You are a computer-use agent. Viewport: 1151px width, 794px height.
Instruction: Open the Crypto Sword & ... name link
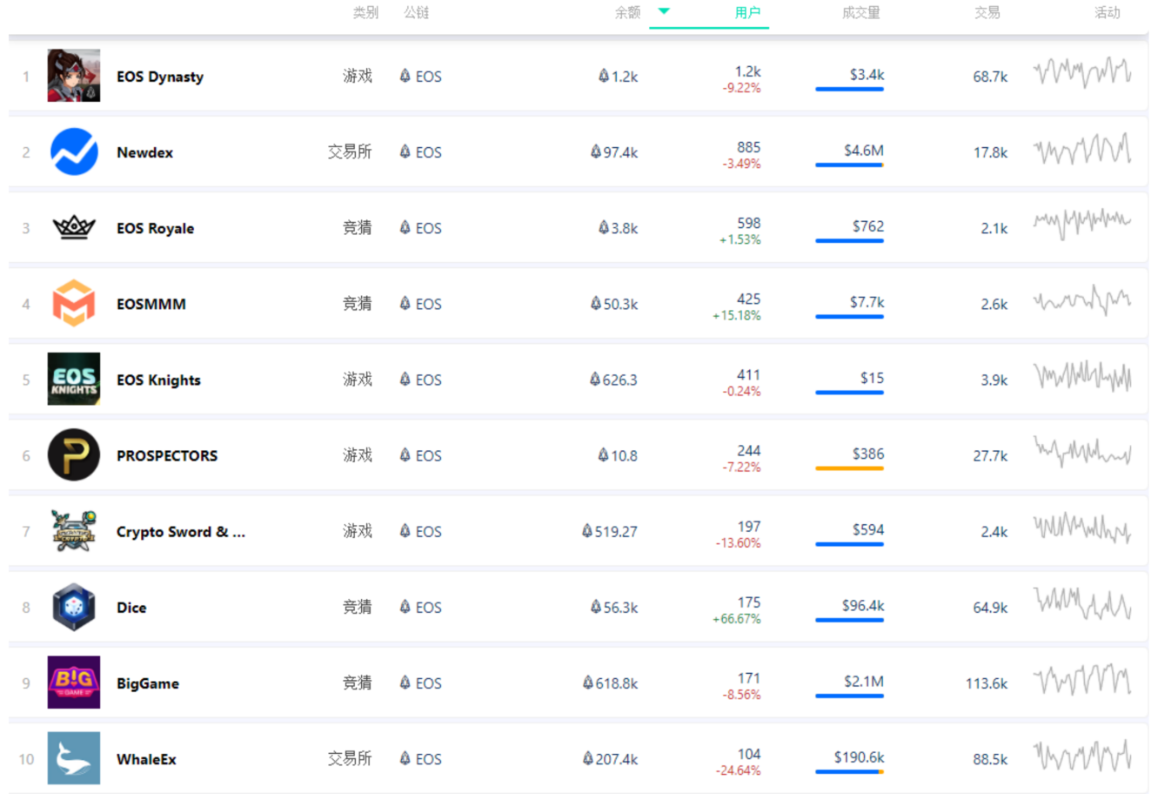(181, 532)
